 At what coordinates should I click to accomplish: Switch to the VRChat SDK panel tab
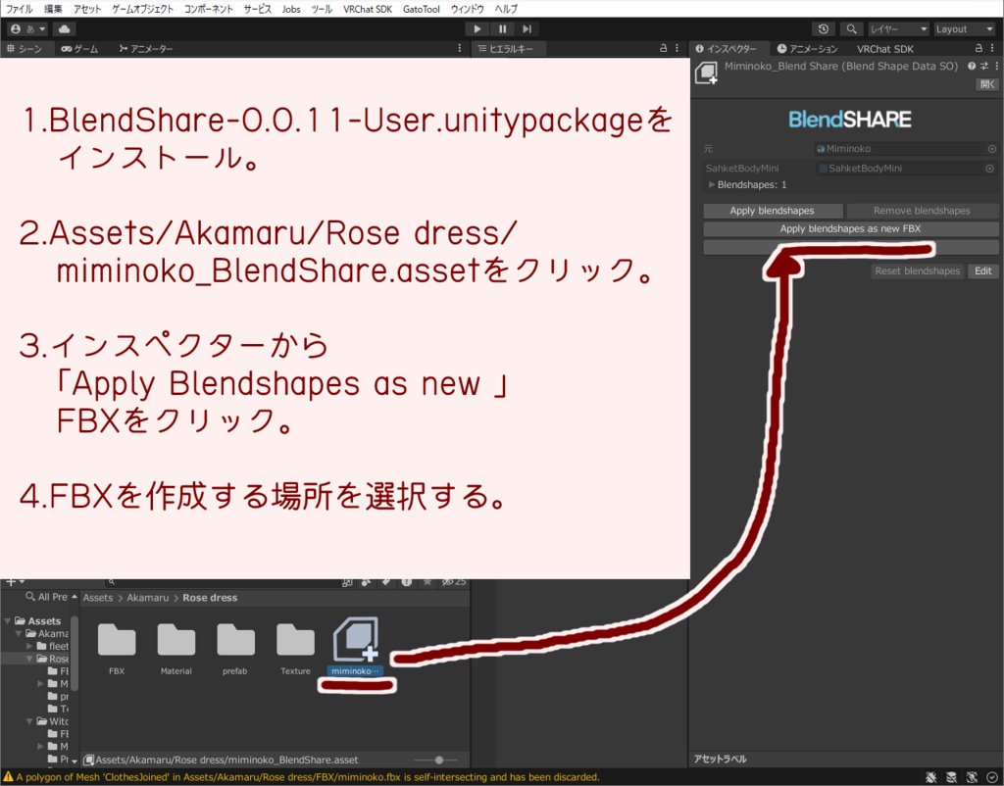pos(885,49)
